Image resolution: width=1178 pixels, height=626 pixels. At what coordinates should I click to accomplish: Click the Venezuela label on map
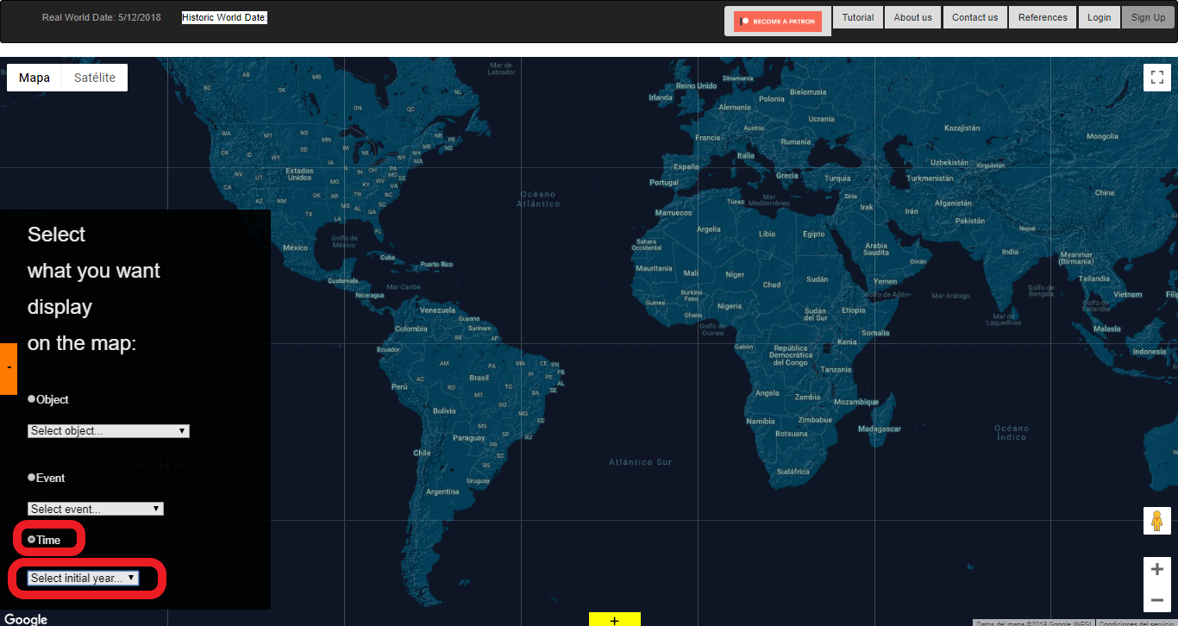click(x=437, y=310)
